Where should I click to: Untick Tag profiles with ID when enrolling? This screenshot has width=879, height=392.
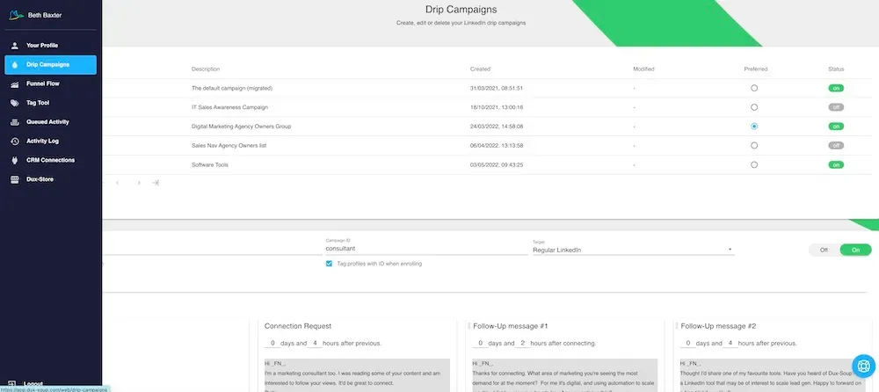(330, 264)
